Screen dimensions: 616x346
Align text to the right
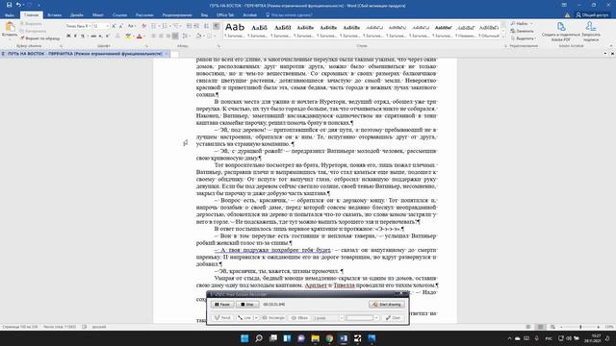pos(167,37)
